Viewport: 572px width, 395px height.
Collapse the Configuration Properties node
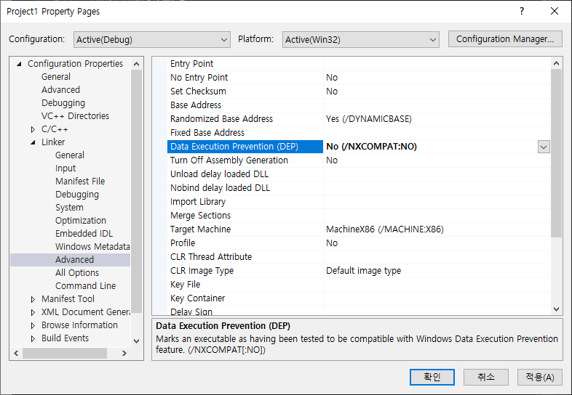(x=20, y=64)
